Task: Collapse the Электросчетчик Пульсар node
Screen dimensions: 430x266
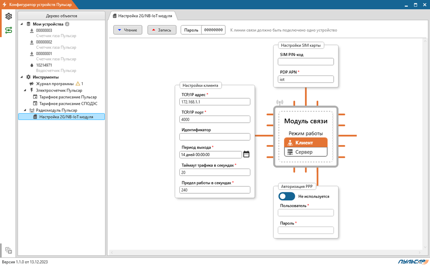Action: [x=25, y=90]
